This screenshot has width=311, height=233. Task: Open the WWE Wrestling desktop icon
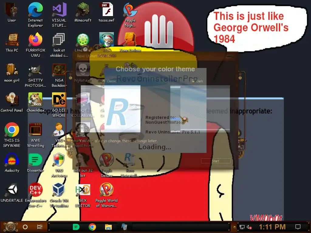click(x=35, y=135)
